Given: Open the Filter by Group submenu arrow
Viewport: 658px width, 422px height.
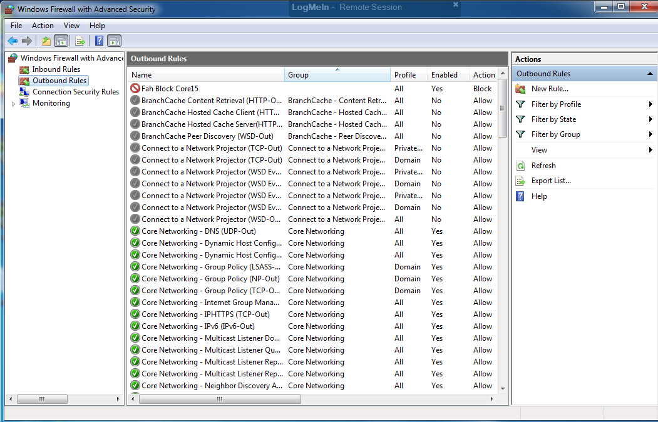Looking at the screenshot, I should [x=650, y=134].
